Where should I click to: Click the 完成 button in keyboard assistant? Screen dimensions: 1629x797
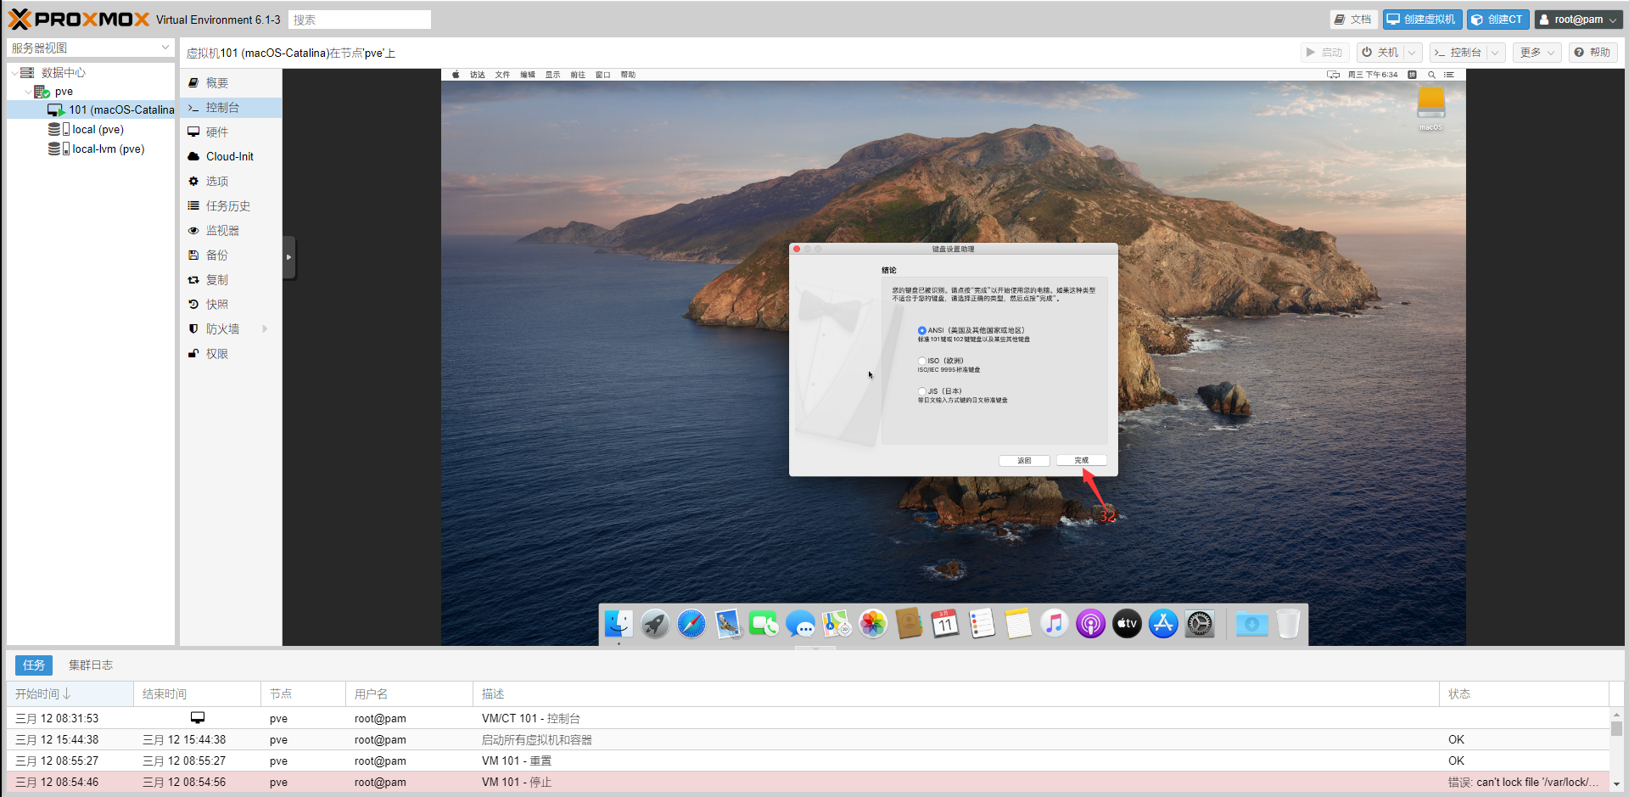pos(1081,461)
